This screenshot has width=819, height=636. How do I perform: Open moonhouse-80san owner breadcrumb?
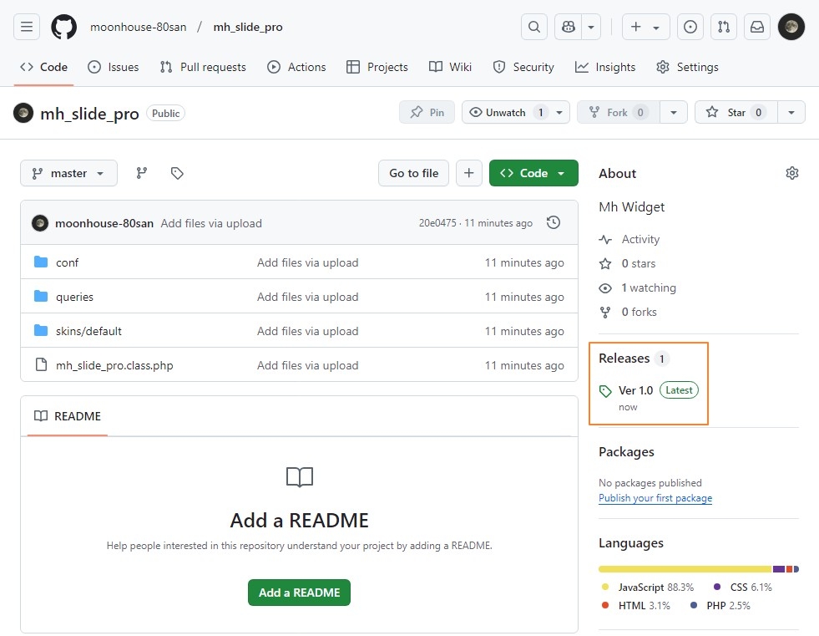138,27
